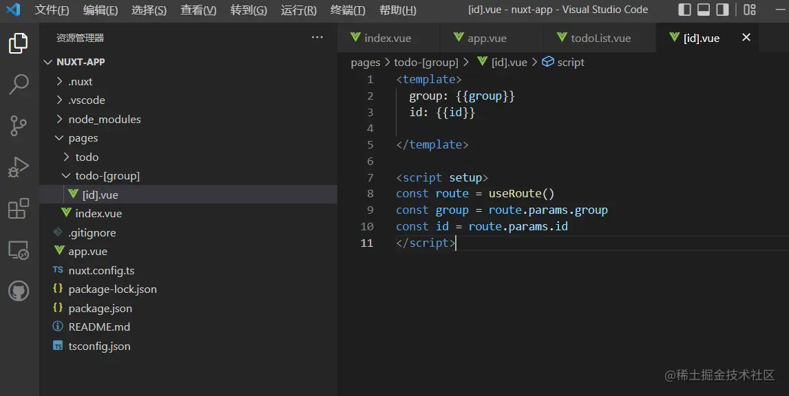Collapse the NUXT-APP root folder
789x396 pixels.
pos(188,62)
